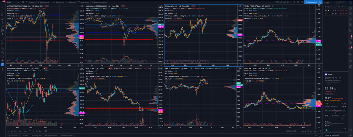Select the WFC row in watchlist
353x137 pixels.
336,11
